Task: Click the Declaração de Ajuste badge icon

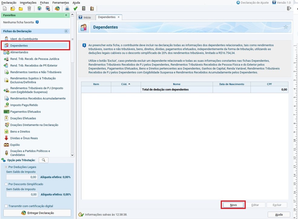Action: pyautogui.click(x=238, y=3)
